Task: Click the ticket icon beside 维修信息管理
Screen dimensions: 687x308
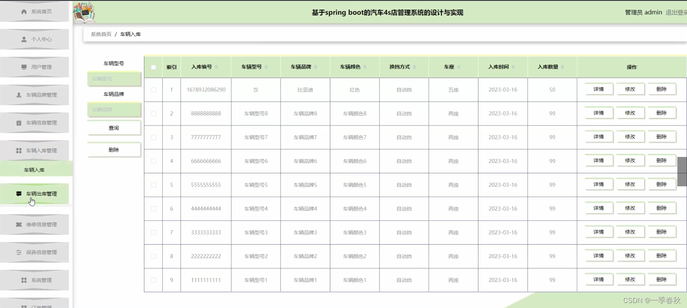Action: [19, 224]
